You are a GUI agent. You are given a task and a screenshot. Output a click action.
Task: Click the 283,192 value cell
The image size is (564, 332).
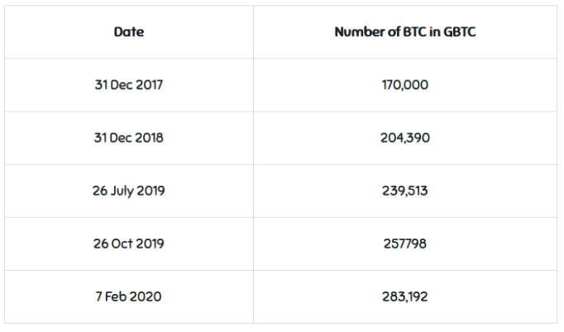point(405,296)
